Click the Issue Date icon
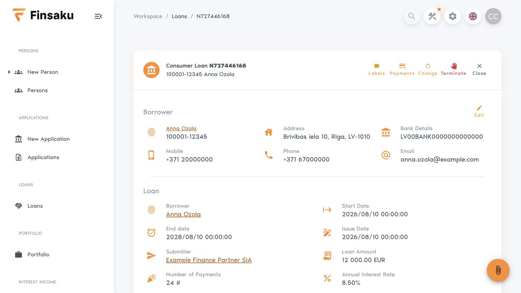The image size is (521, 293). 327,233
